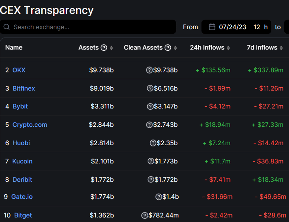Focus the Search exchange input field
This screenshot has height=222, width=289.
[x=92, y=27]
